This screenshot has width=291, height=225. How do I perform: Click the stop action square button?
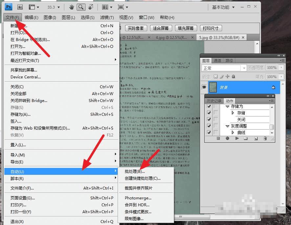[x=218, y=138]
